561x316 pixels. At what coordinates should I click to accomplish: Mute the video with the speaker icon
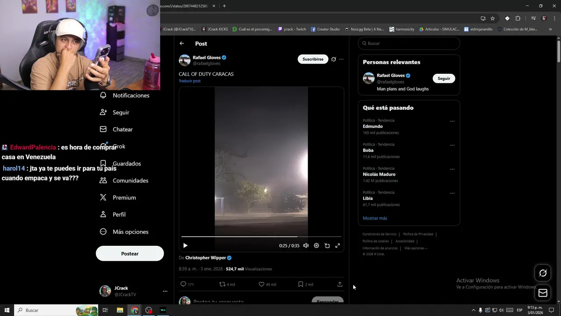click(x=306, y=246)
